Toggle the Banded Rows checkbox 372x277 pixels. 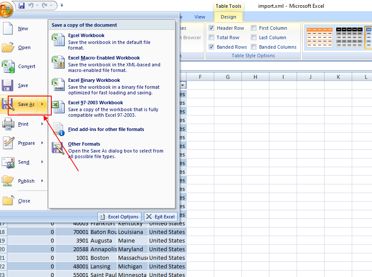(211, 47)
